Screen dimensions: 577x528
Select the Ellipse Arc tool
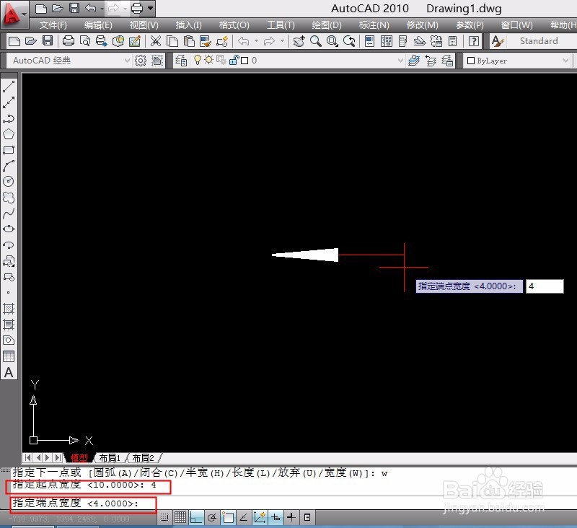[9, 245]
